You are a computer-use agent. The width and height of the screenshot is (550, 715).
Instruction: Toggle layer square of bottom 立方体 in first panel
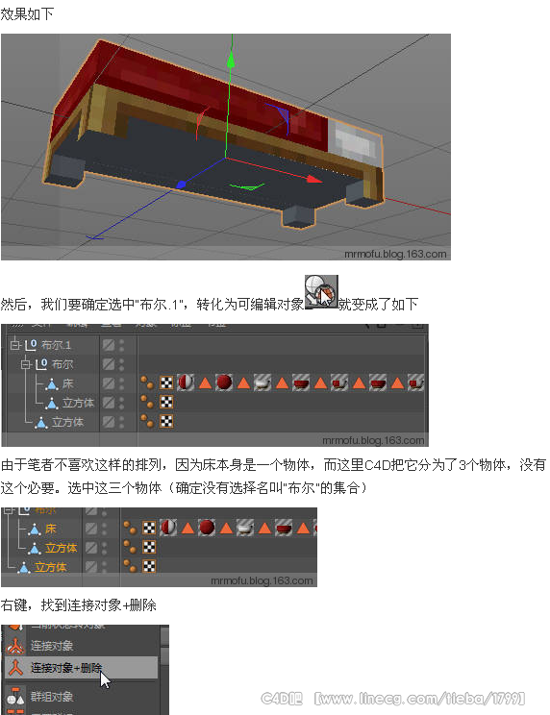[x=109, y=422]
